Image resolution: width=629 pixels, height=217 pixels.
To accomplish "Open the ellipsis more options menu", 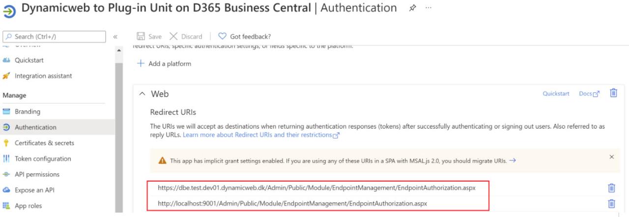I will tap(429, 9).
